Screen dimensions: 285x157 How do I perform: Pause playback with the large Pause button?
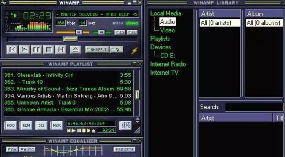tap(36, 49)
